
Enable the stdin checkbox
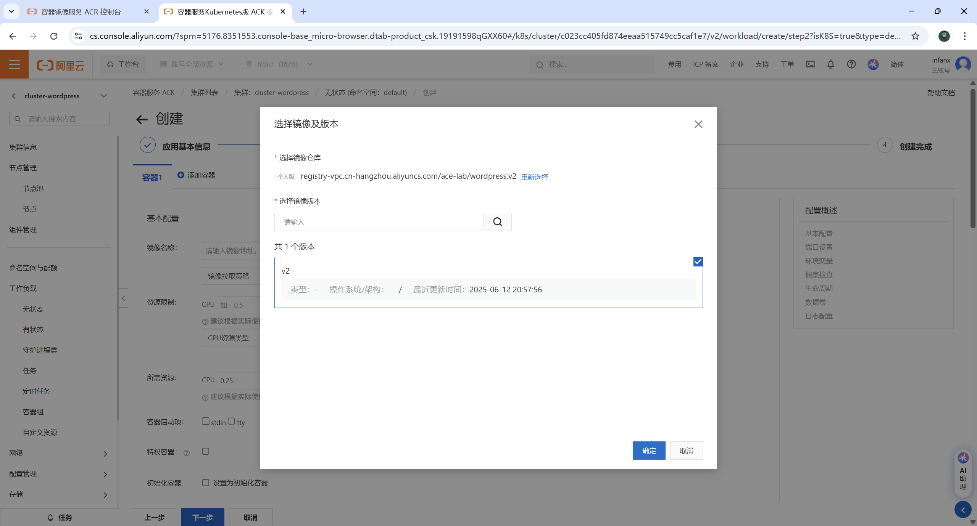[x=206, y=421]
